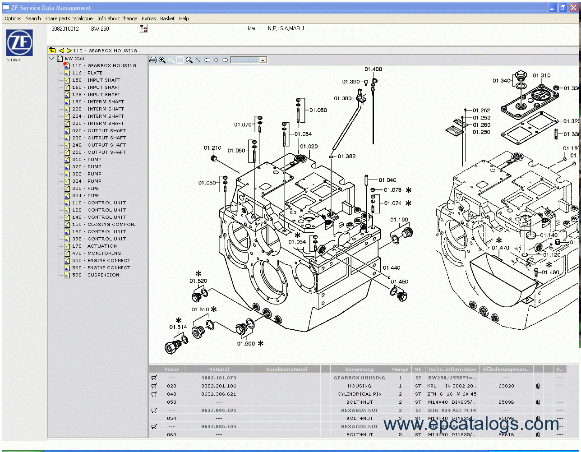Select tree item 110 - GEARBOX HOUSING
Viewport: 581px width, 452px height.
(x=104, y=65)
